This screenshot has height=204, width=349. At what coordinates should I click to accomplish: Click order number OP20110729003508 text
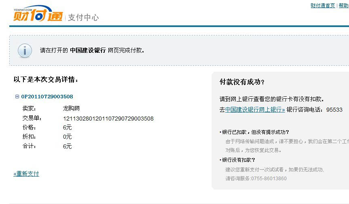click(x=47, y=97)
